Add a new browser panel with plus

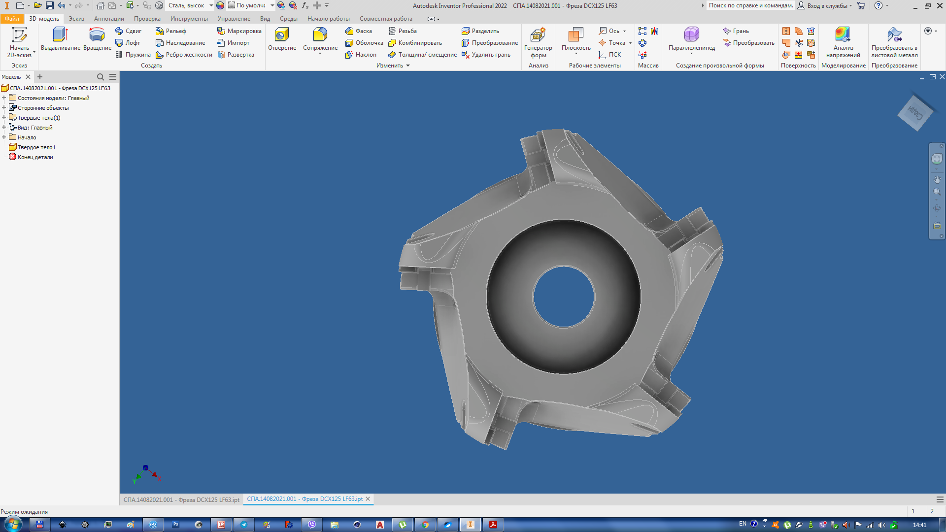coord(40,77)
